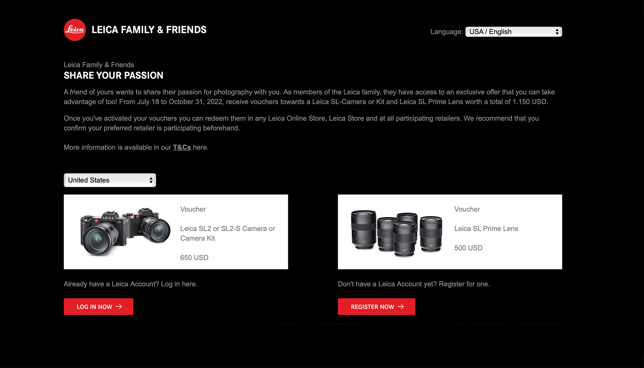Click the SHARE YOUR PASSION heading
Screen dimensions: 644x368
coord(113,75)
